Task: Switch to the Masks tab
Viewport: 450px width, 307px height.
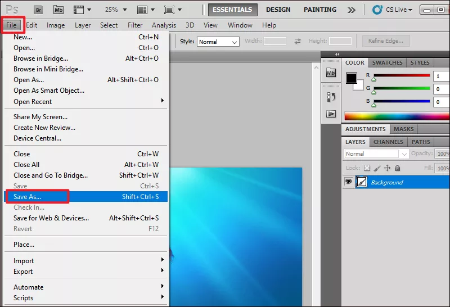Action: pyautogui.click(x=403, y=129)
